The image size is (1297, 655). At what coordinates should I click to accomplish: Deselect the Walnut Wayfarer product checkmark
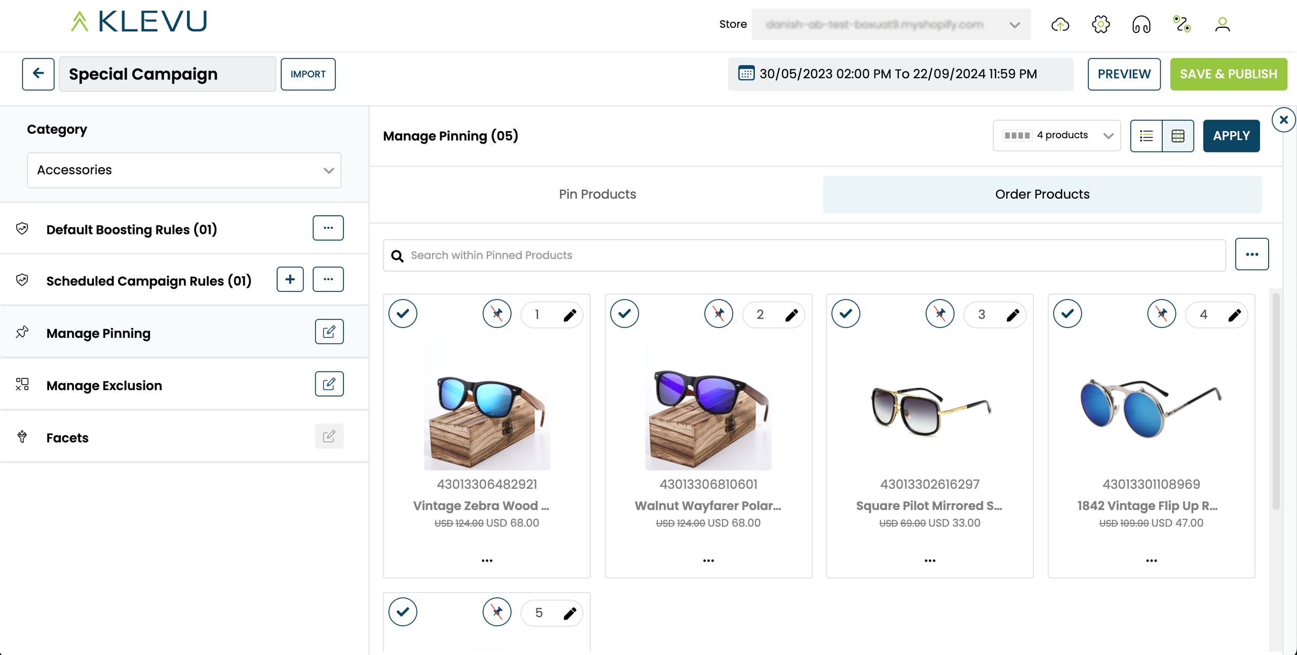624,314
